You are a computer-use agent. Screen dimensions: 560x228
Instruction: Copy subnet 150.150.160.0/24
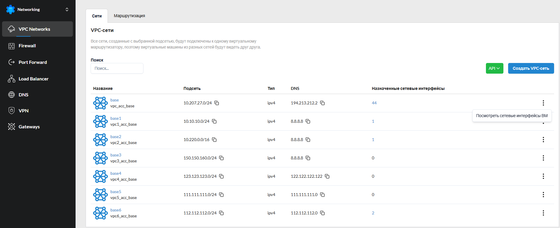(221, 158)
